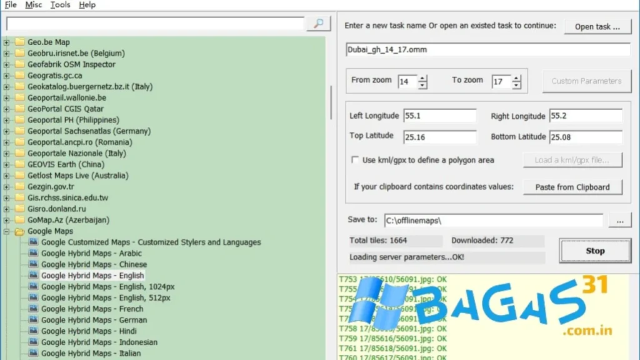This screenshot has height=360, width=640.
Task: Click the Left Longitude input field
Action: pyautogui.click(x=439, y=116)
